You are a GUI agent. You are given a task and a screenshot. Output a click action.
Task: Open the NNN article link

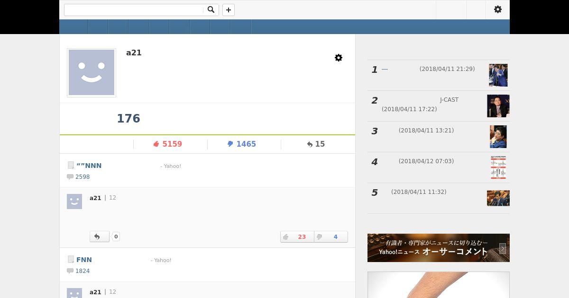(89, 166)
